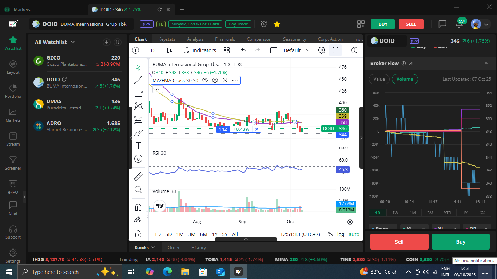
Task: Open the candlestick chart style selector
Action: pyautogui.click(x=169, y=50)
